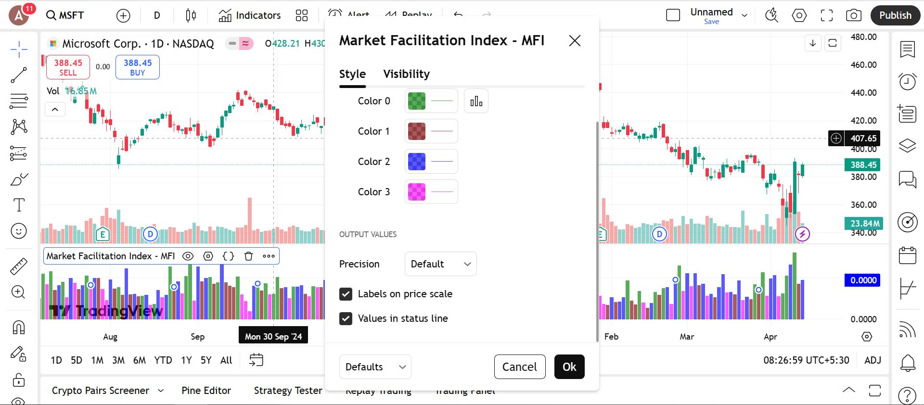
Task: Open the forecasting and measurement tools
Action: click(19, 153)
